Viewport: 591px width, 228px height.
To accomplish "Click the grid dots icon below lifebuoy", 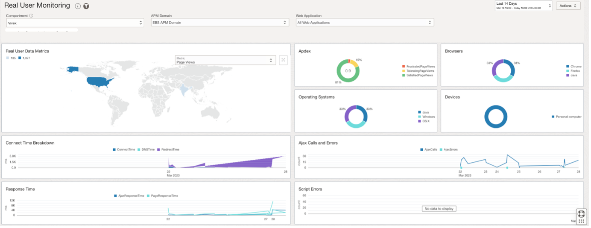I will 581,222.
